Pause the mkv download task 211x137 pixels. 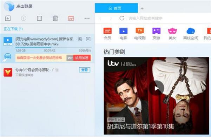(88, 39)
